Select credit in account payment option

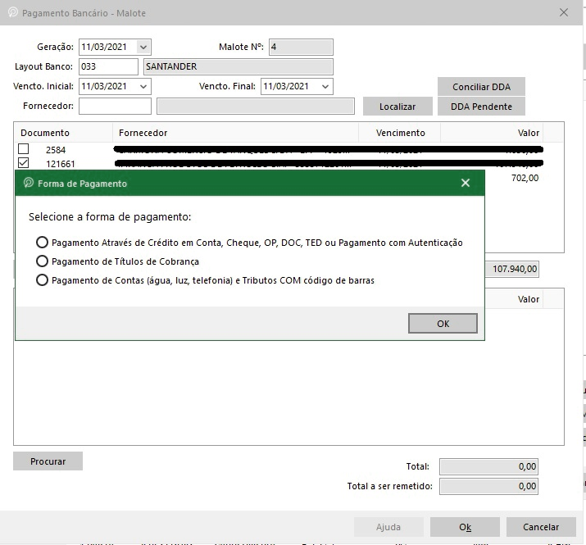tap(43, 243)
